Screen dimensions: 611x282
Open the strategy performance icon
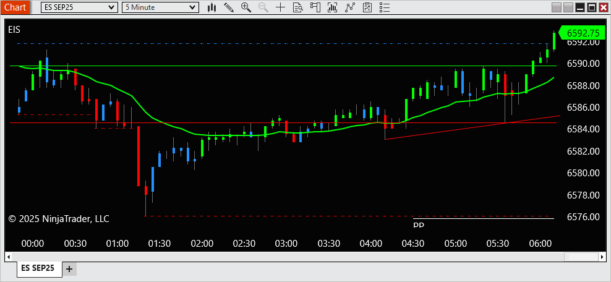[367, 7]
